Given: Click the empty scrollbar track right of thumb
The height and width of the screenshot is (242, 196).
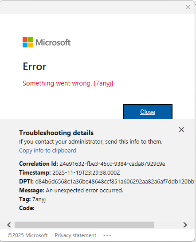Looking at the screenshot, I should (x=168, y=225).
